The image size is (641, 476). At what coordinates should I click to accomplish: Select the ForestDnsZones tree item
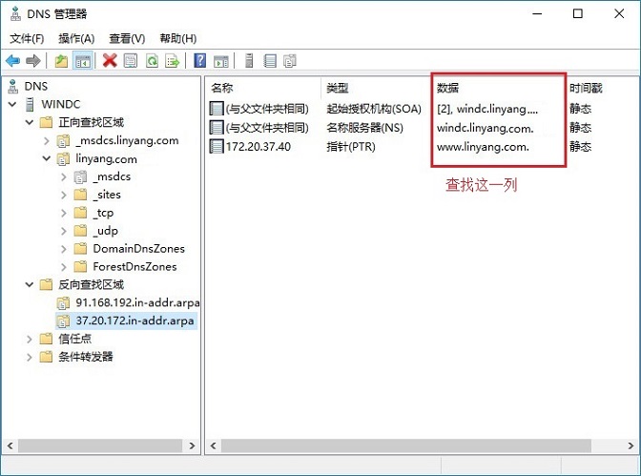[134, 267]
